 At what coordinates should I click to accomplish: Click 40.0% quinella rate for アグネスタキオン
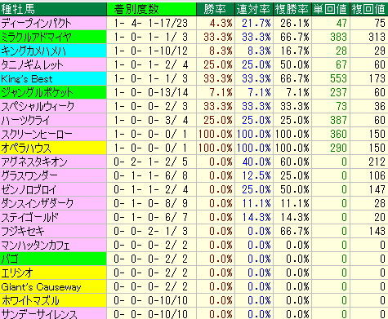tap(256, 162)
